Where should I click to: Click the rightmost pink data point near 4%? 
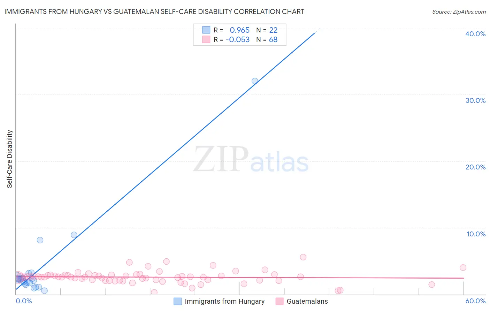463,268
